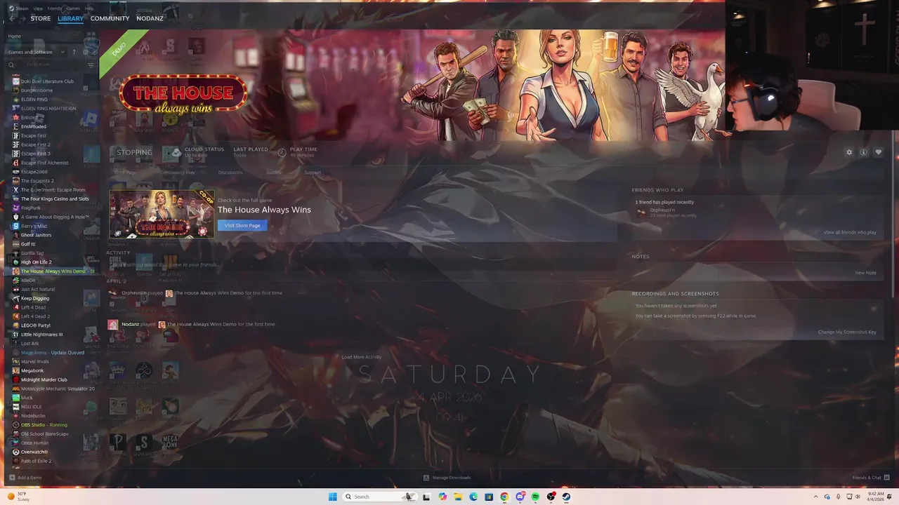Go to the STORE tab
The height and width of the screenshot is (505, 899).
pos(41,18)
